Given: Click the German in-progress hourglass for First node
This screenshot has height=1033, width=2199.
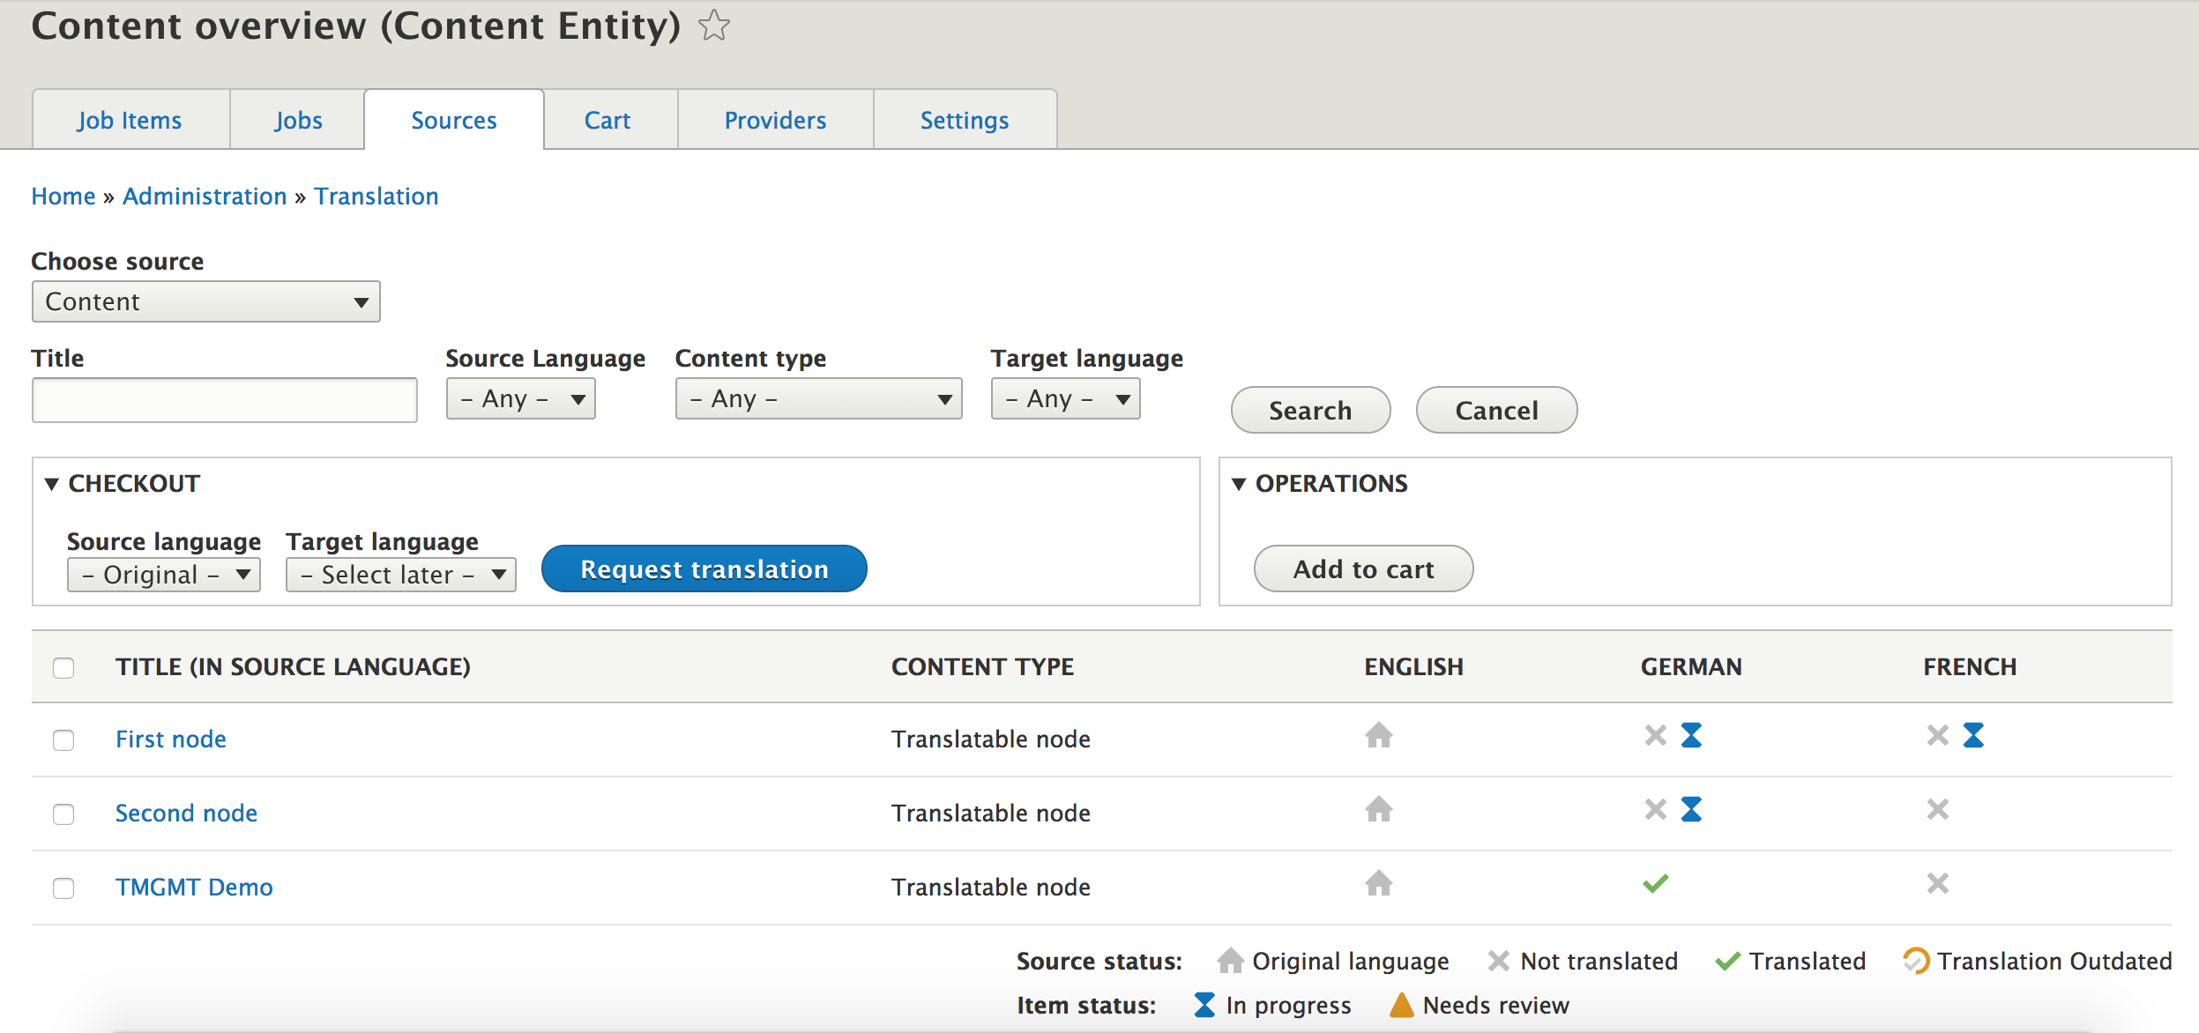Looking at the screenshot, I should pos(1691,735).
